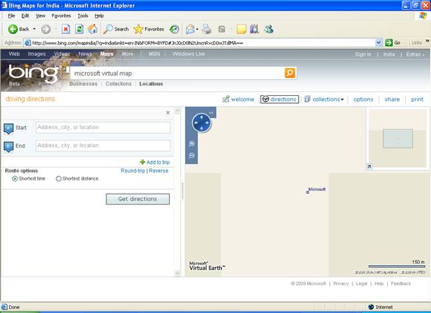
Task: Click the Start waypoint A marker icon
Action: [8, 129]
